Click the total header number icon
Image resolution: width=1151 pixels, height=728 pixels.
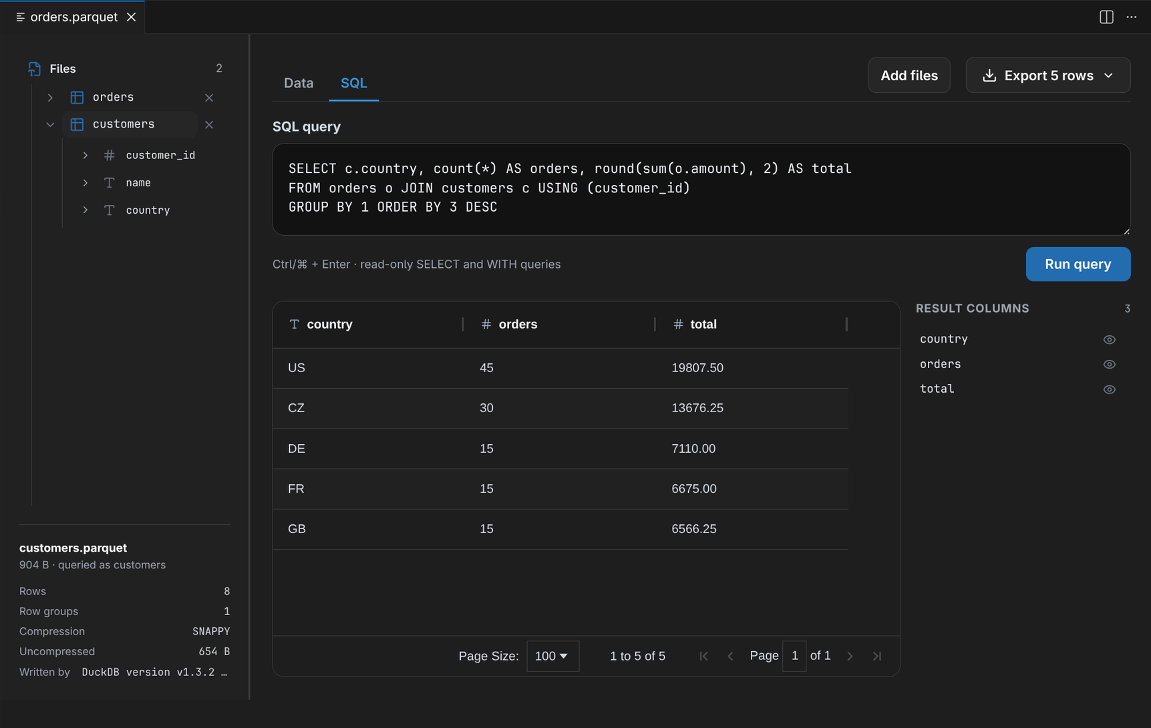pyautogui.click(x=678, y=324)
